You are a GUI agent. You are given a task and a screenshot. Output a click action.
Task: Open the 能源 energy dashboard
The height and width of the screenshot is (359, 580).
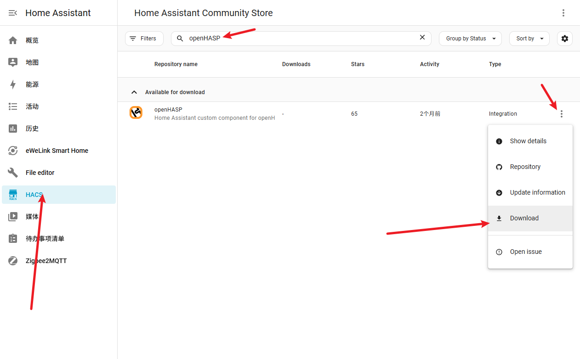(x=59, y=84)
